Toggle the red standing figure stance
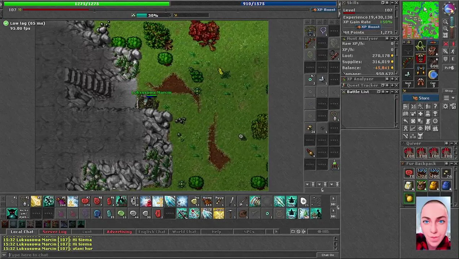The image size is (459, 259). [x=453, y=44]
